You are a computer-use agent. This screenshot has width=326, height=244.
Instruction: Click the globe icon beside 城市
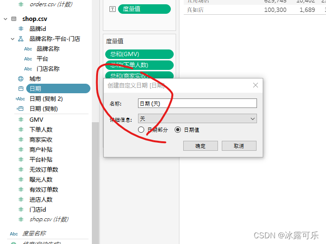(21, 79)
